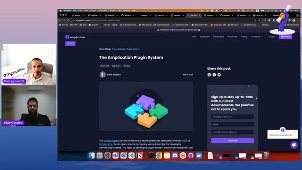Image resolution: width=302 pixels, height=170 pixels.
Task: Click the Amplication logo in the header
Action: coord(75,37)
